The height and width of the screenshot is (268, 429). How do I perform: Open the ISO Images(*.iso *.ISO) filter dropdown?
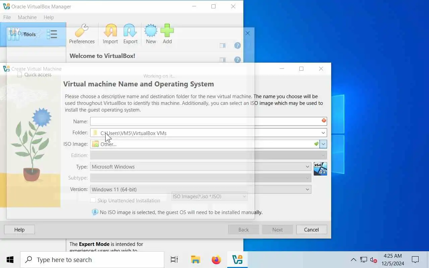click(x=210, y=196)
